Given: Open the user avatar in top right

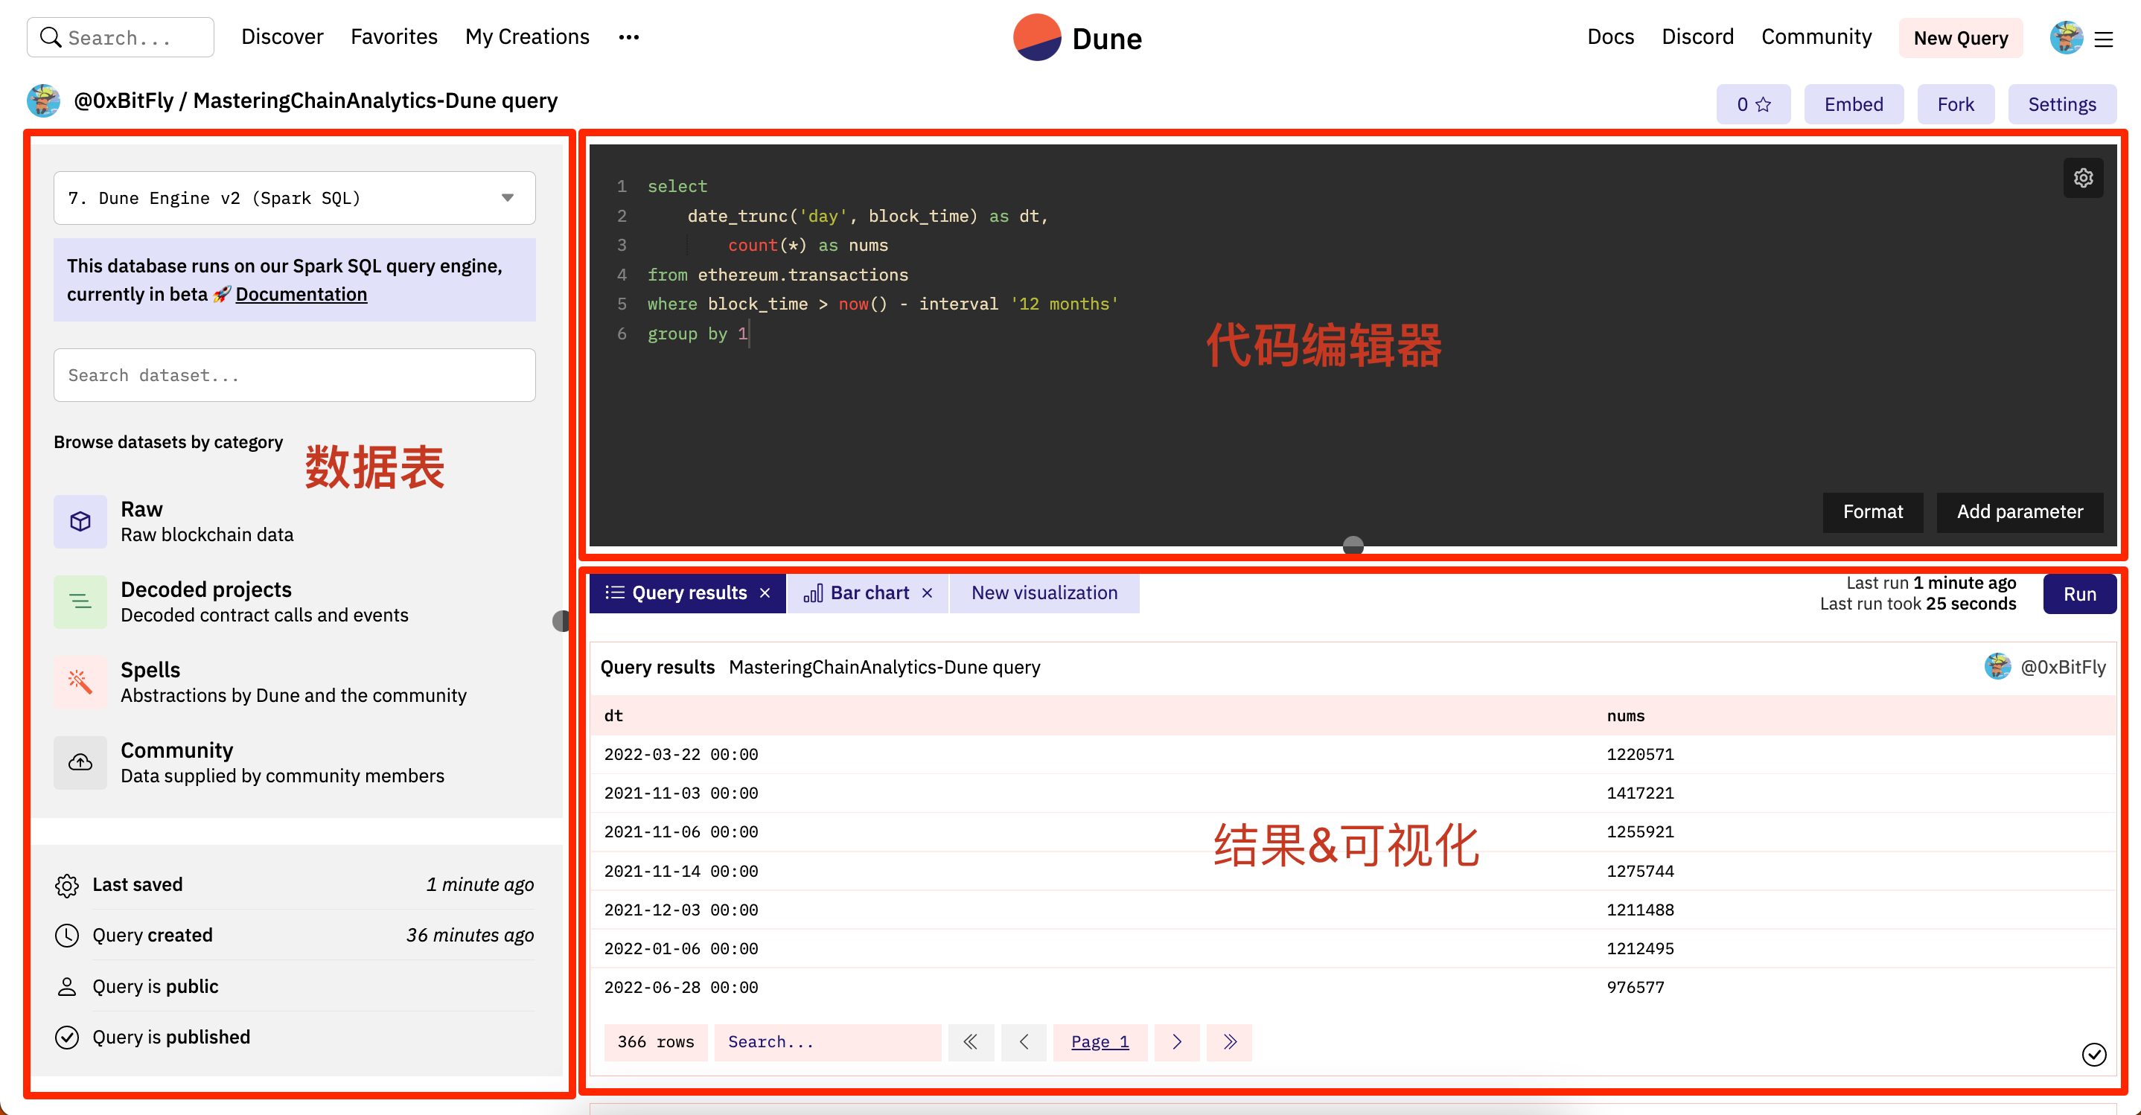Looking at the screenshot, I should [2065, 37].
